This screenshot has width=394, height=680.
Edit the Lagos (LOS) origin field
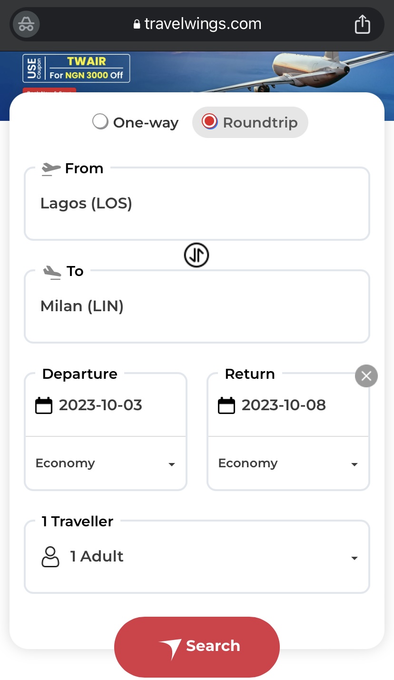[197, 205]
